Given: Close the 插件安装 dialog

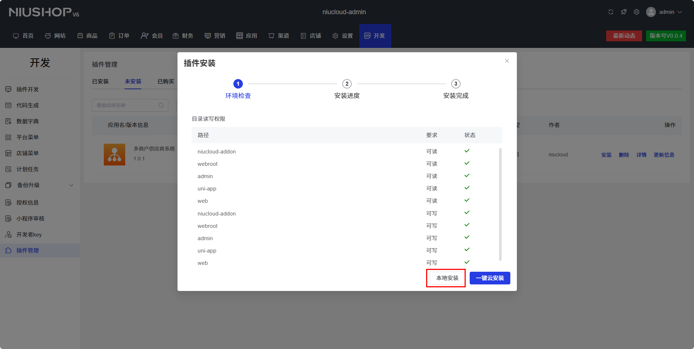Looking at the screenshot, I should click(x=507, y=61).
